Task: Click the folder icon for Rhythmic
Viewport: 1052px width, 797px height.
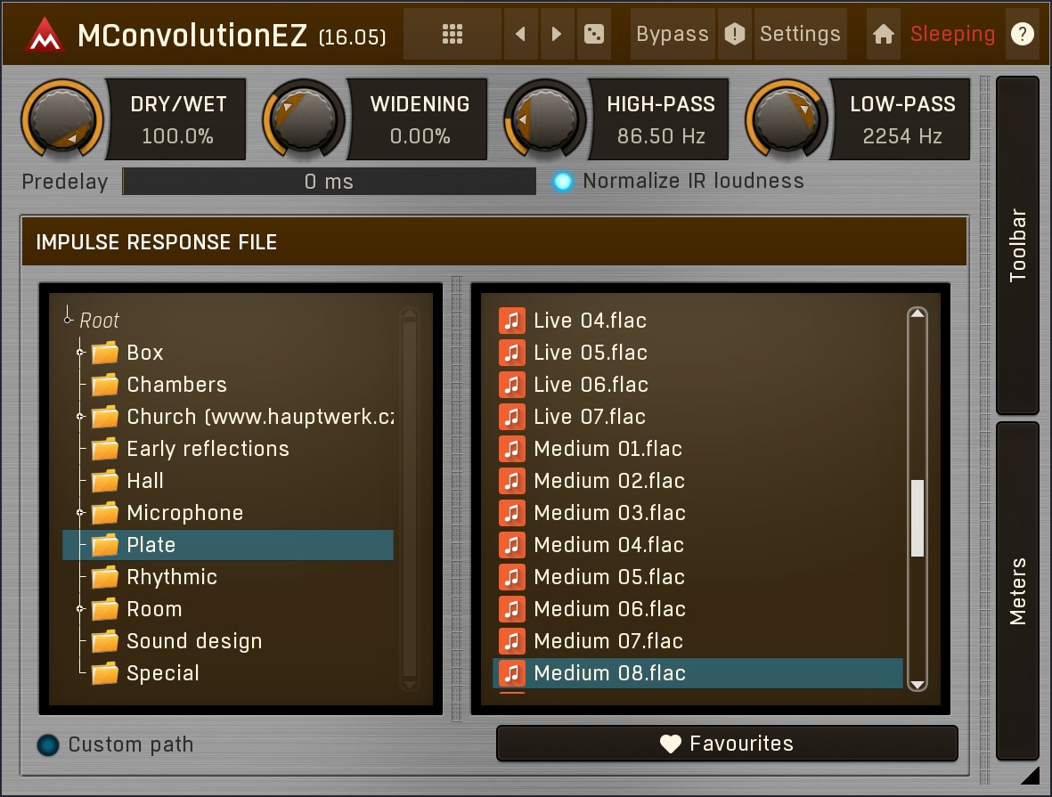Action: coord(105,577)
